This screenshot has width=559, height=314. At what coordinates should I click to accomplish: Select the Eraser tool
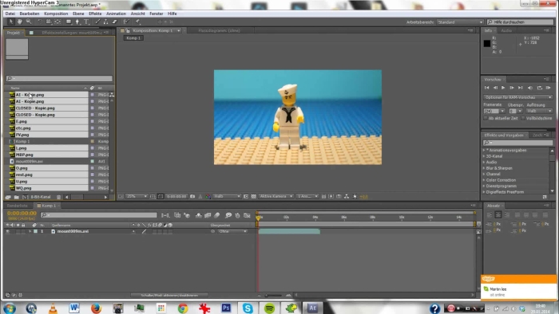[x=114, y=22]
